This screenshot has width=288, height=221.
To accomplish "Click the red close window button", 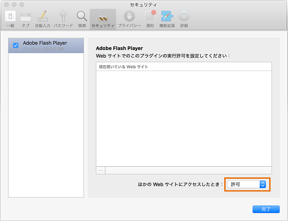I will (x=7, y=5).
